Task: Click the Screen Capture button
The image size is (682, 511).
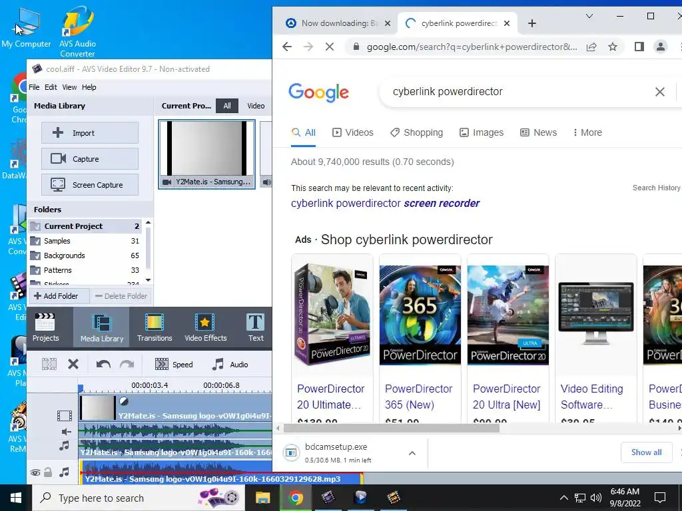Action: [x=90, y=185]
